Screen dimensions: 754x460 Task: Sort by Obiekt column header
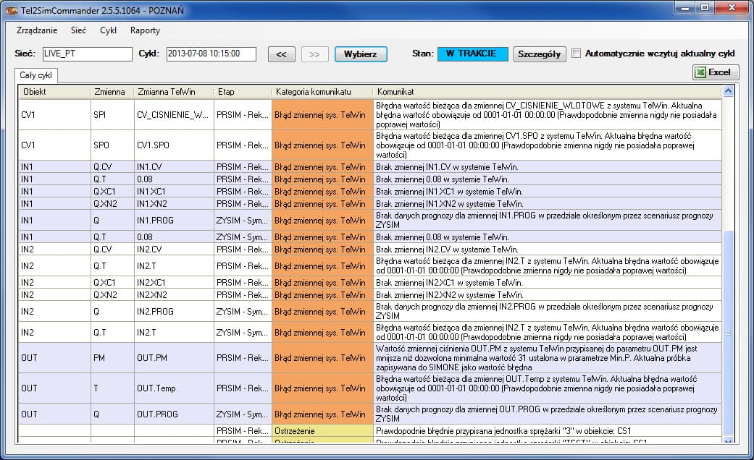point(54,92)
